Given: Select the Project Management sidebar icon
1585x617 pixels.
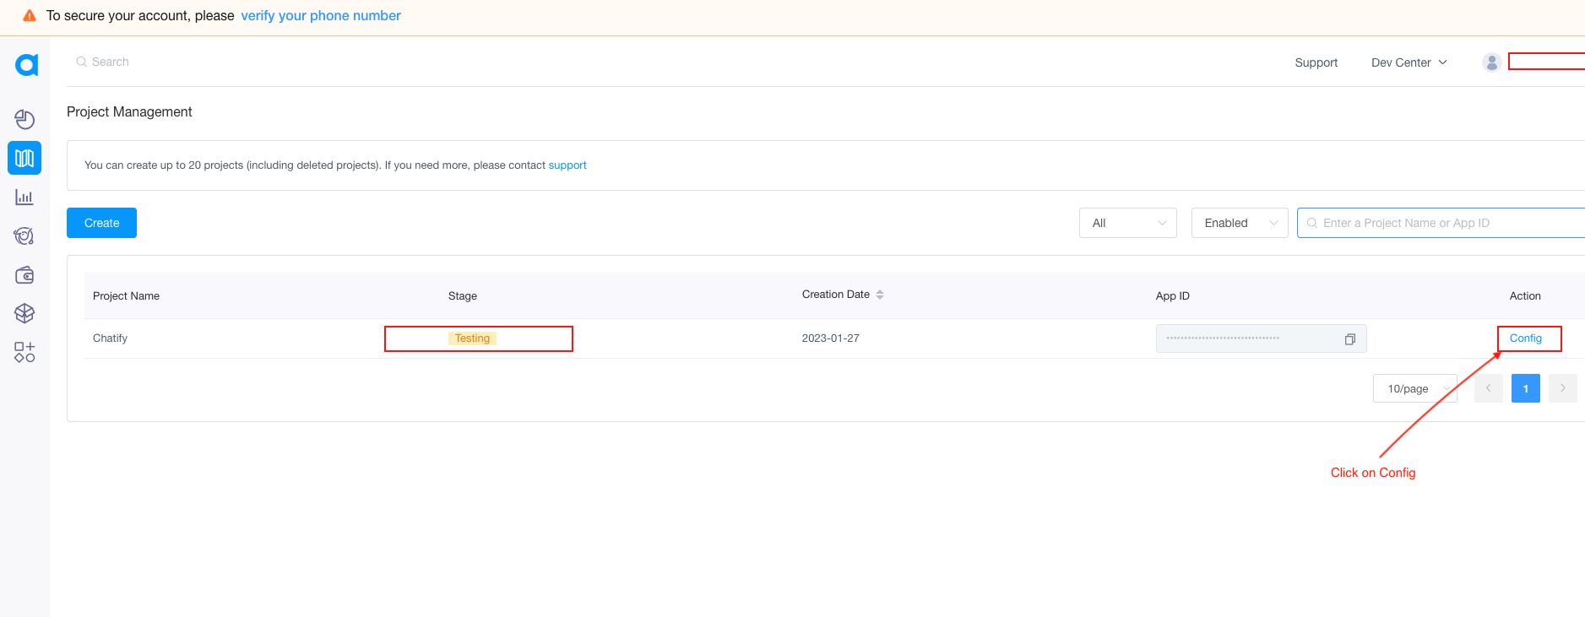Looking at the screenshot, I should 24,158.
